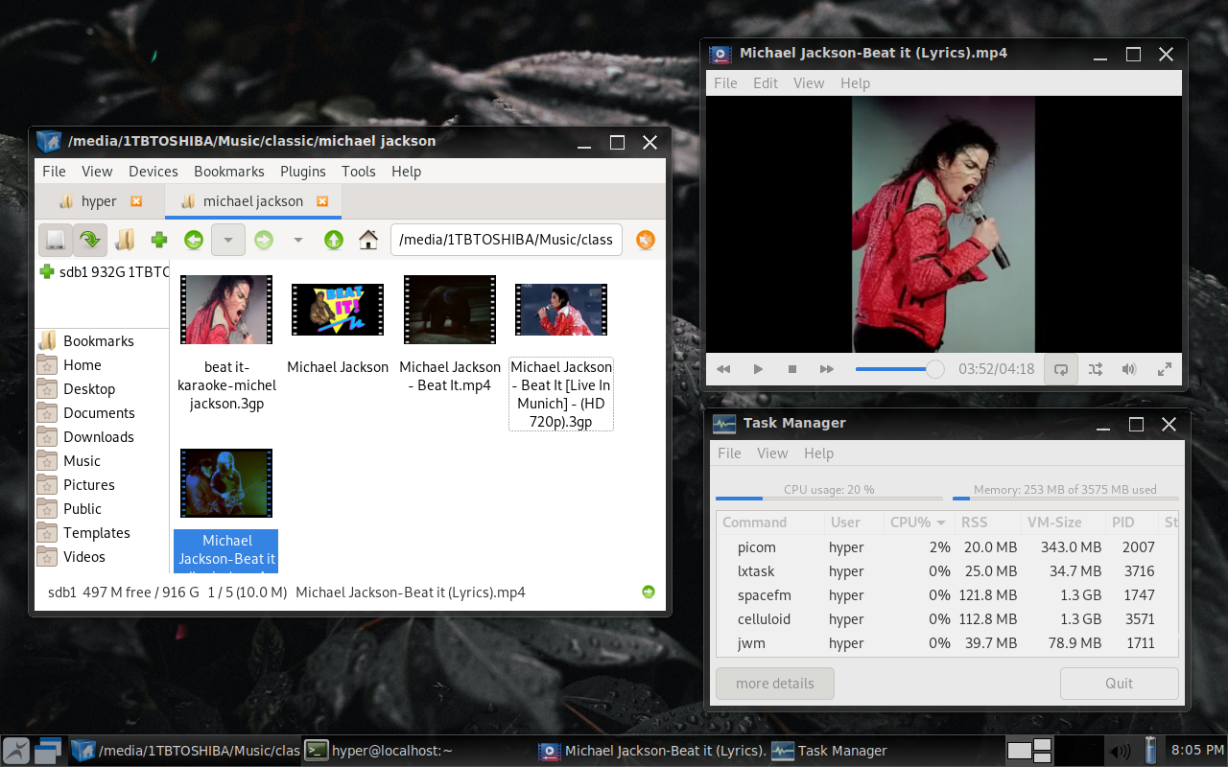Go back with the green left arrow
Image resolution: width=1228 pixels, height=767 pixels.
tap(194, 240)
